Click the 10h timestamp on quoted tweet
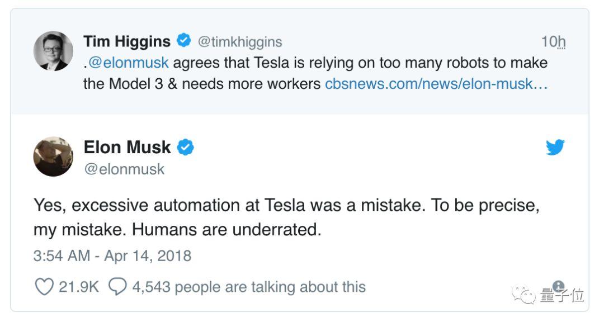The image size is (604, 322). click(553, 42)
